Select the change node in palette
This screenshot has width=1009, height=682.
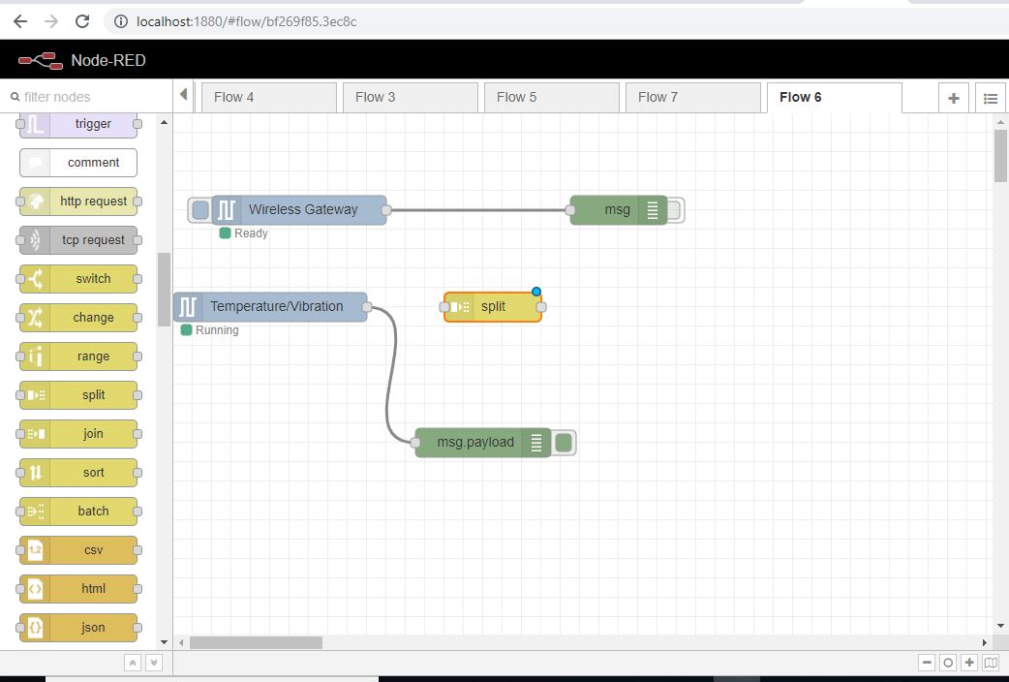[x=78, y=318]
